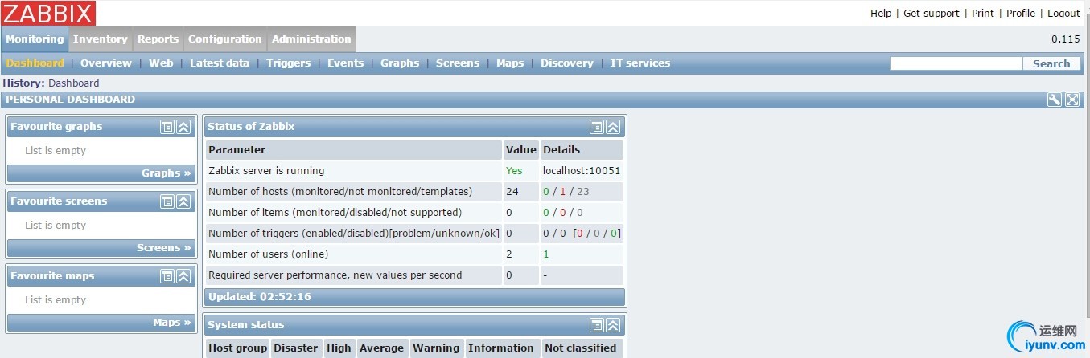
Task: Click the localhost:10051 details cell
Action: coord(582,170)
